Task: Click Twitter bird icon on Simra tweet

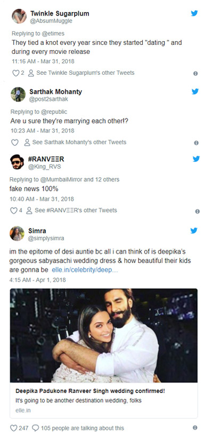Action: coord(194,231)
